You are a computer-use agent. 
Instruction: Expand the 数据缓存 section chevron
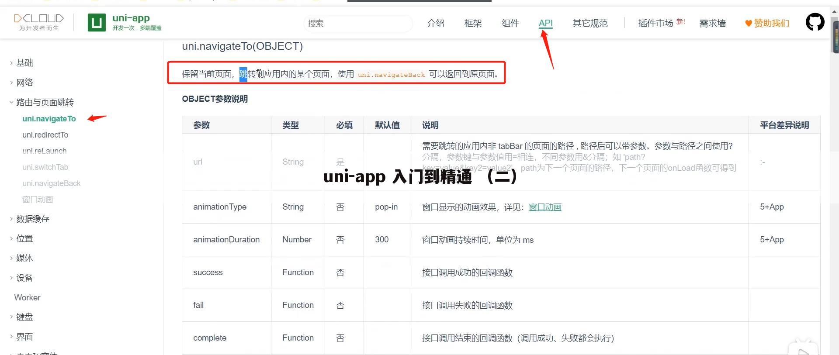point(11,219)
